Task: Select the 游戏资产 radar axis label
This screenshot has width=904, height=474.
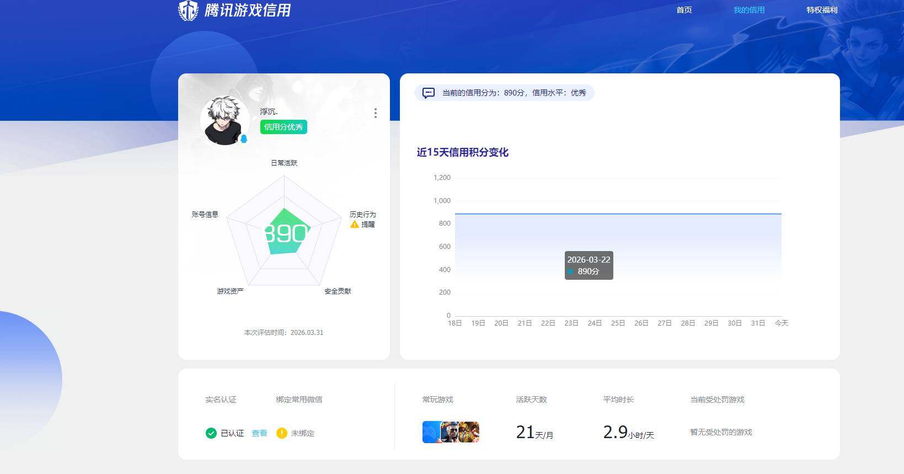Action: (x=230, y=291)
